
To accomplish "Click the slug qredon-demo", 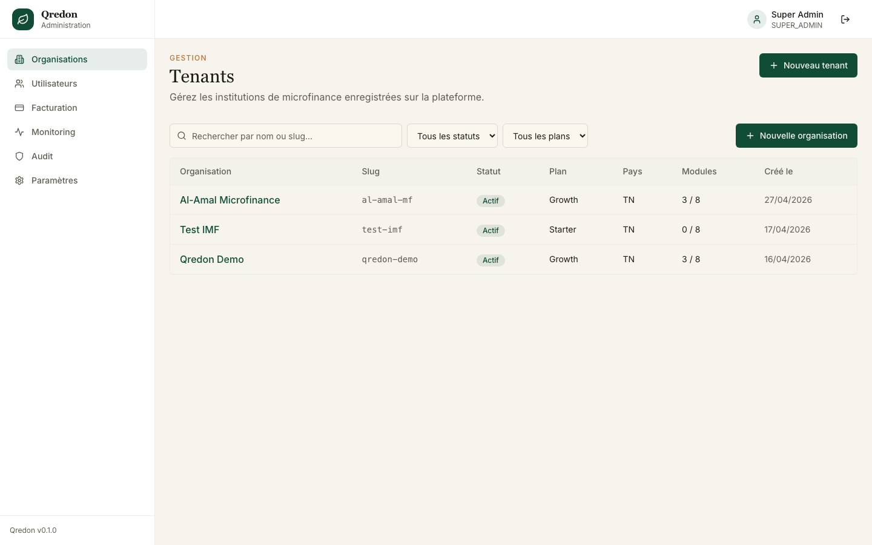I will coord(390,259).
